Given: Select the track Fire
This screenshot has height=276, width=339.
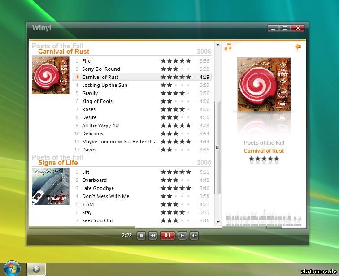Looking at the screenshot, I should click(142, 61).
